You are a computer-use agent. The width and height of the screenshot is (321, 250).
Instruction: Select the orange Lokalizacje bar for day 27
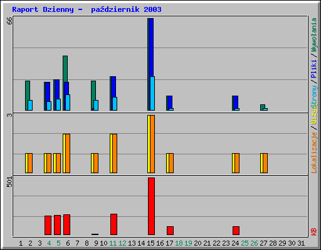tap(265, 163)
